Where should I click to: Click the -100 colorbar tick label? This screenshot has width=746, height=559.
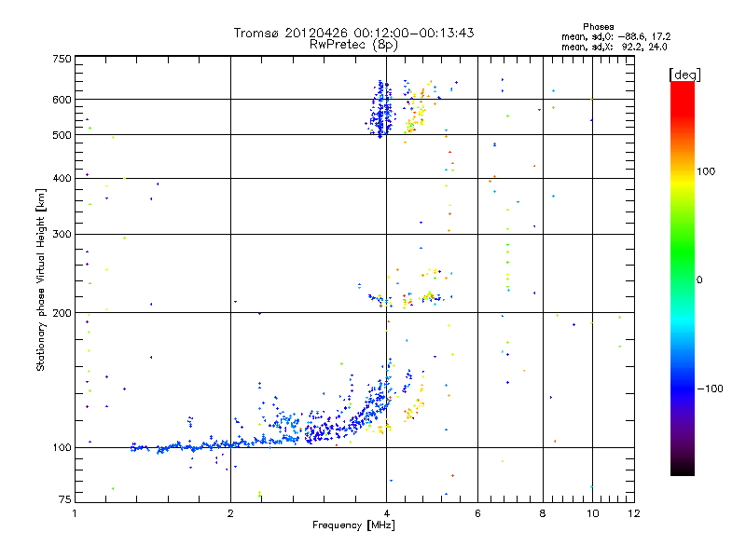click(x=710, y=389)
